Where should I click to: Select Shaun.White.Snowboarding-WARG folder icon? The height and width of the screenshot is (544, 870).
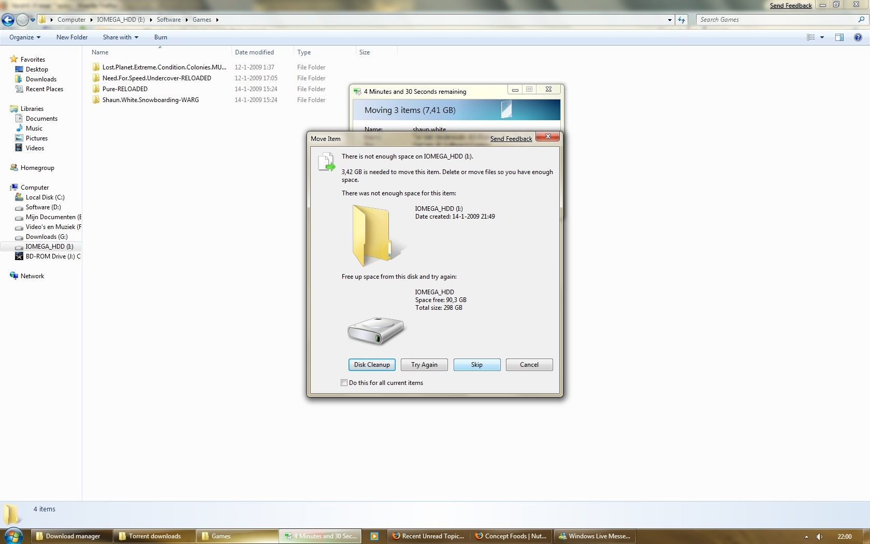tap(96, 100)
